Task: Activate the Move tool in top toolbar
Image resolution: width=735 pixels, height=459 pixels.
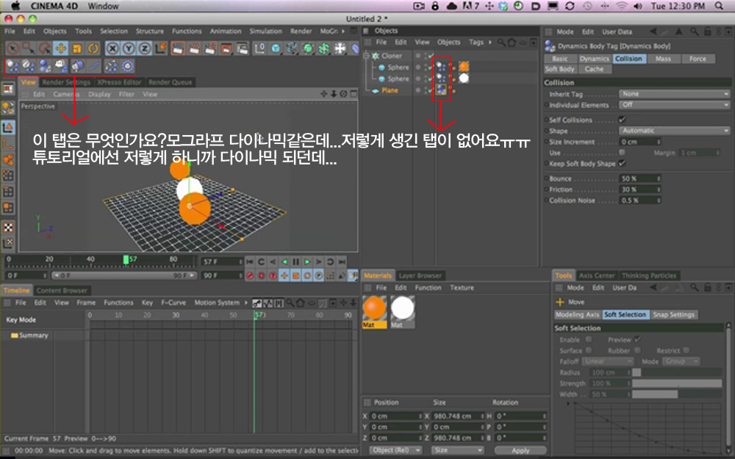Action: pyautogui.click(x=61, y=48)
